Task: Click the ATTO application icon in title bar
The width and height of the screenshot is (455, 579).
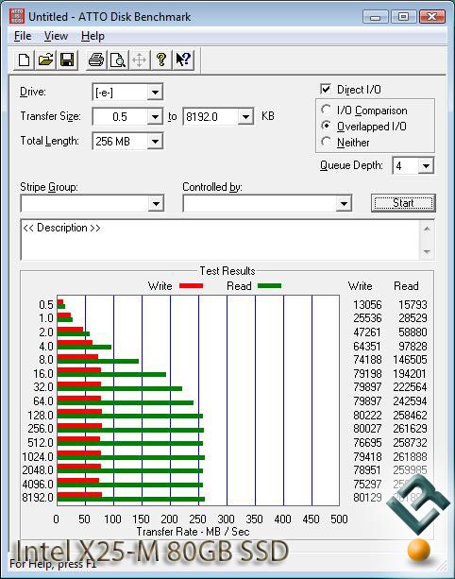Action: coord(17,17)
